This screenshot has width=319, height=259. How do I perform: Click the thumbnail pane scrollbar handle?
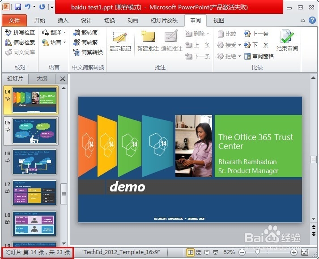click(x=64, y=194)
